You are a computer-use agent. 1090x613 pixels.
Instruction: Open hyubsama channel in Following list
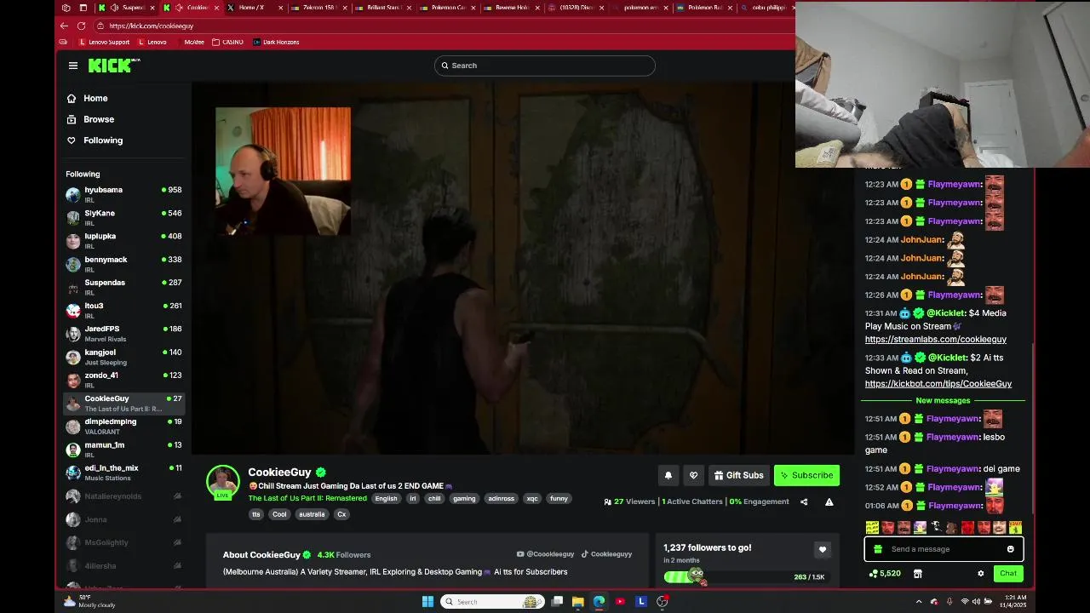pos(124,194)
